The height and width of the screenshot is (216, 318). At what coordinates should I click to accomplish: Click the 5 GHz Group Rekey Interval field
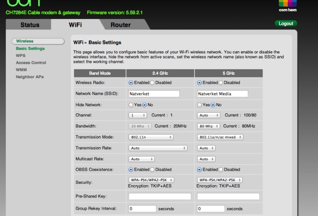[x=211, y=208]
